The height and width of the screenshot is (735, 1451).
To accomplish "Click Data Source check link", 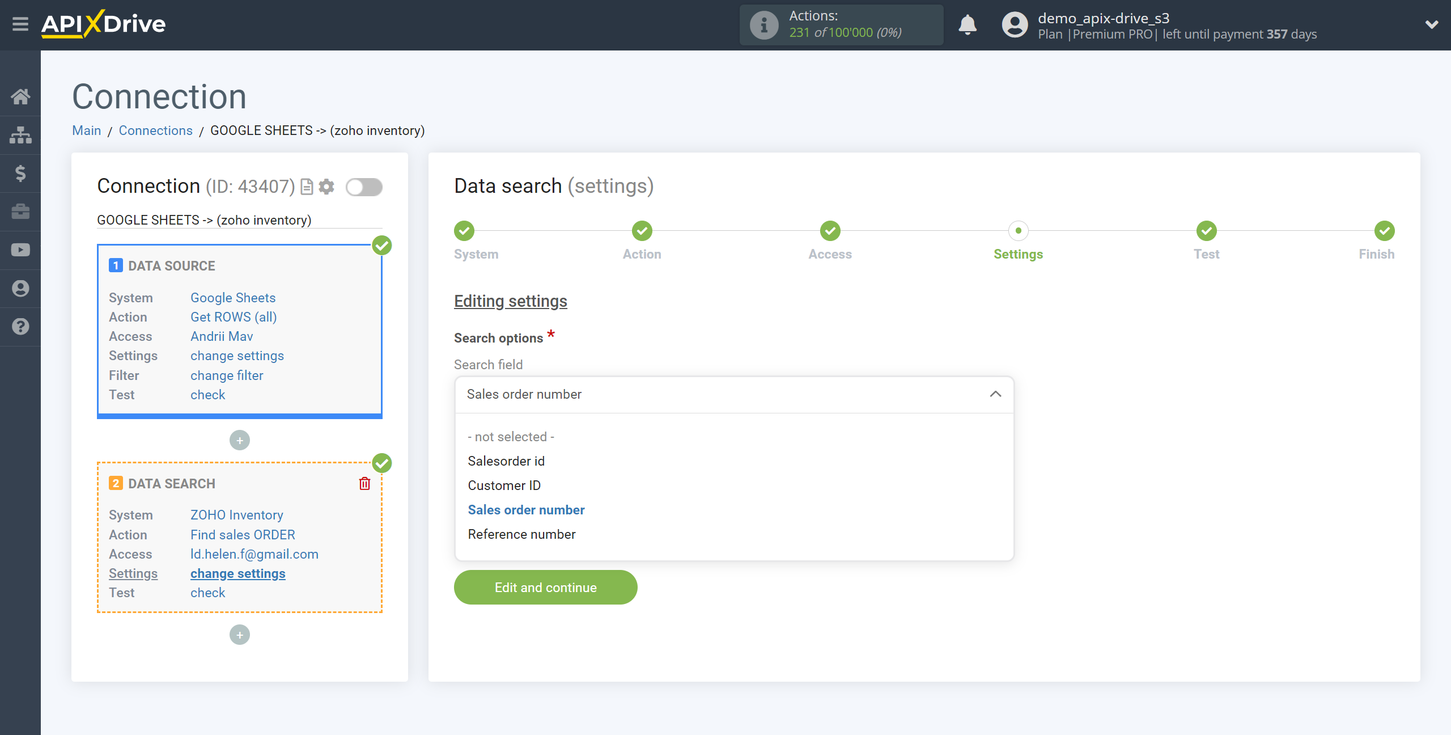I will pyautogui.click(x=207, y=395).
